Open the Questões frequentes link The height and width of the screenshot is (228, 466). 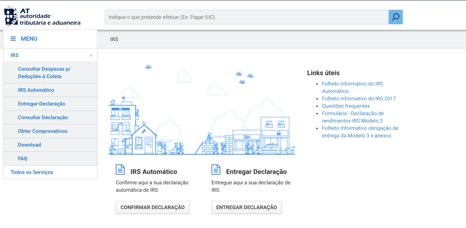click(346, 106)
